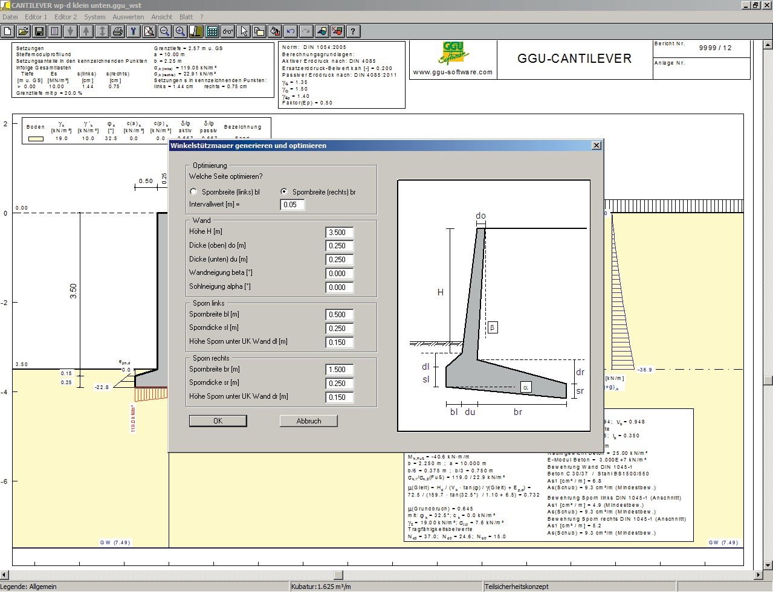Confirm dialog with OK button
Viewport: 773px width, 592px height.
(x=218, y=421)
